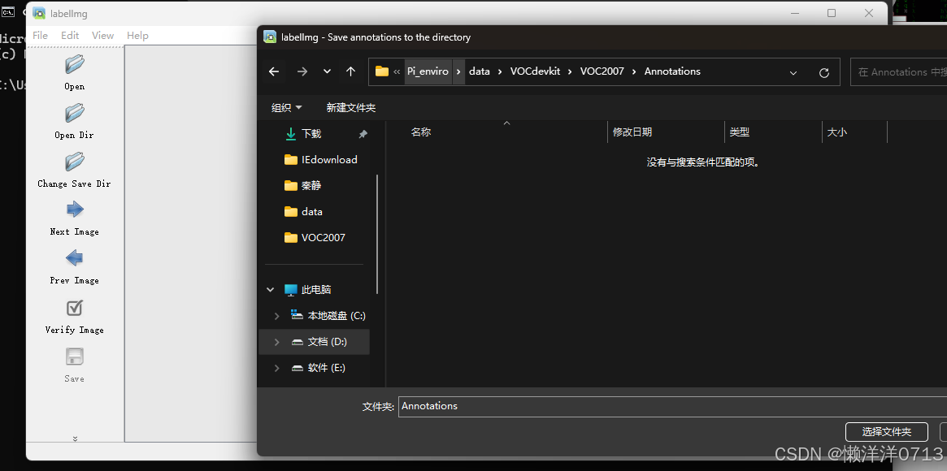Screen dimensions: 947x471
Task: Click the 选择文件夹 button
Action: (x=887, y=432)
